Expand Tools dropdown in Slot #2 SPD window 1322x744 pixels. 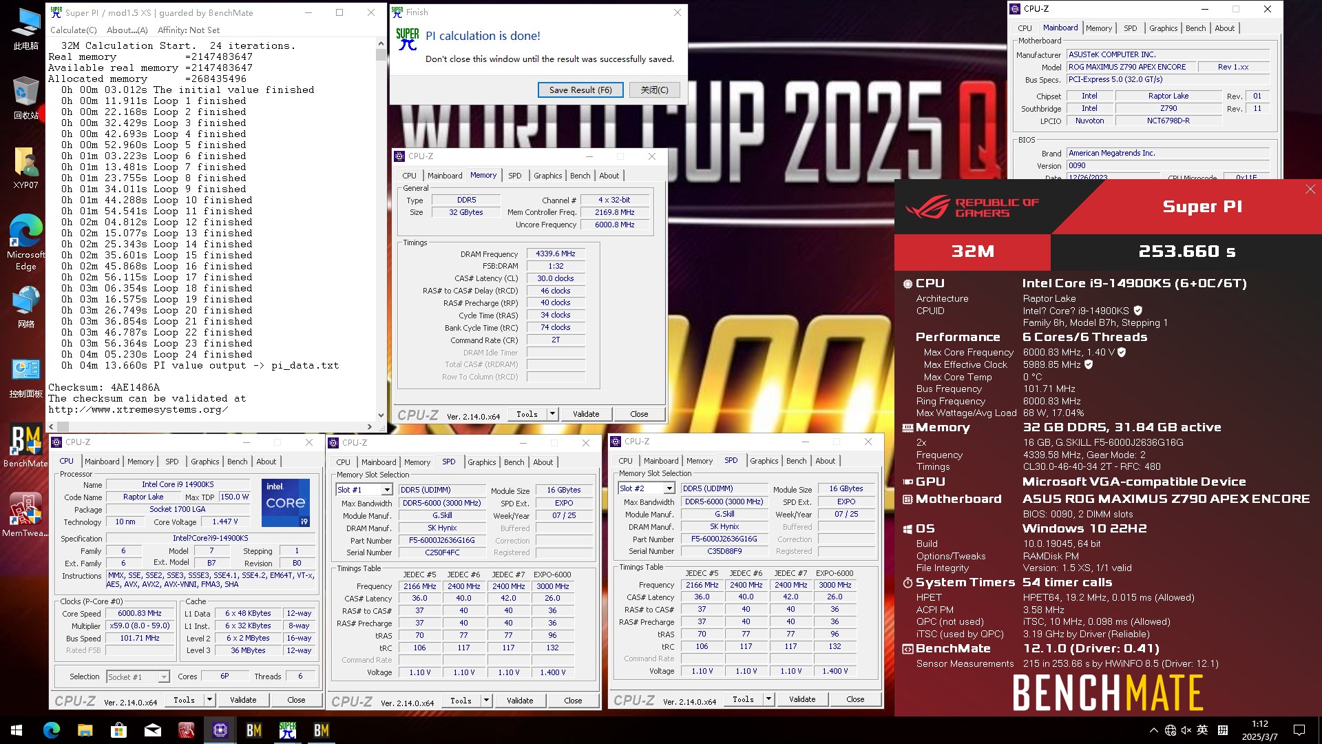pos(768,699)
